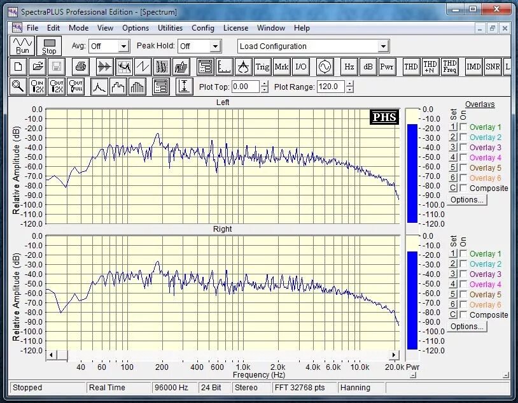The image size is (518, 403).
Task: Enable Overlay 6 in the Right panel
Action: [x=463, y=305]
